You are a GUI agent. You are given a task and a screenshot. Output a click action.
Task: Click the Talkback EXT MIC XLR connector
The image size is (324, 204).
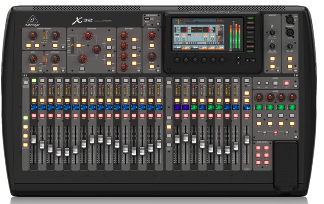(x=289, y=32)
